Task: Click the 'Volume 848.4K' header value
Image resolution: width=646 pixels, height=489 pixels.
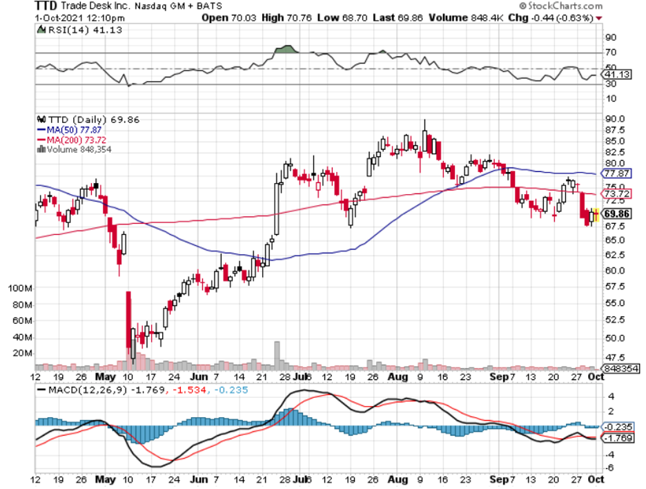Action: pyautogui.click(x=466, y=18)
